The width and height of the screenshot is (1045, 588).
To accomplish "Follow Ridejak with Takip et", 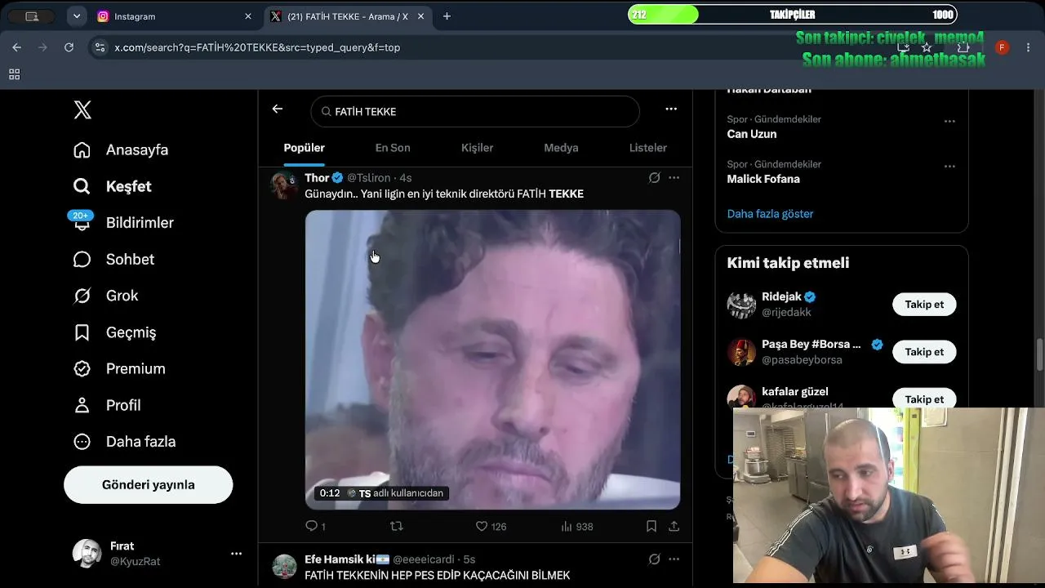I will [924, 305].
